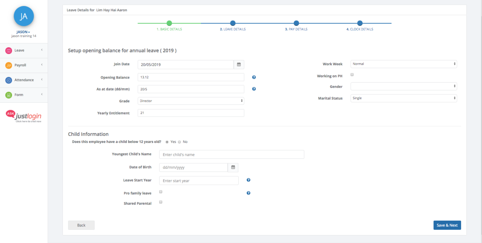Click As at date help icon
The image size is (482, 243).
point(254,89)
